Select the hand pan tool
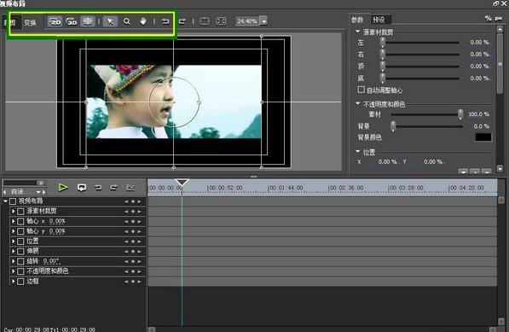Viewport: 509px width, 332px height. (x=143, y=21)
